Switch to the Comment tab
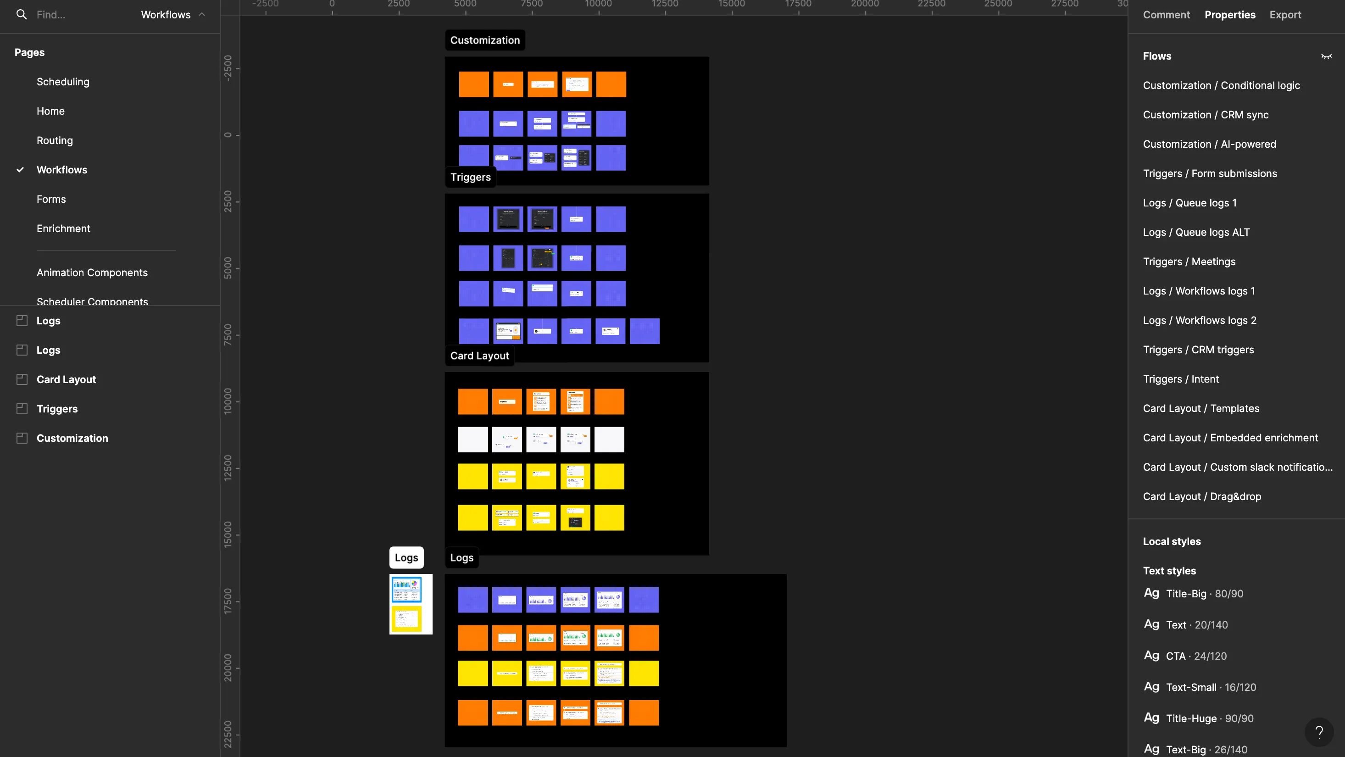The width and height of the screenshot is (1345, 757). [1166, 15]
